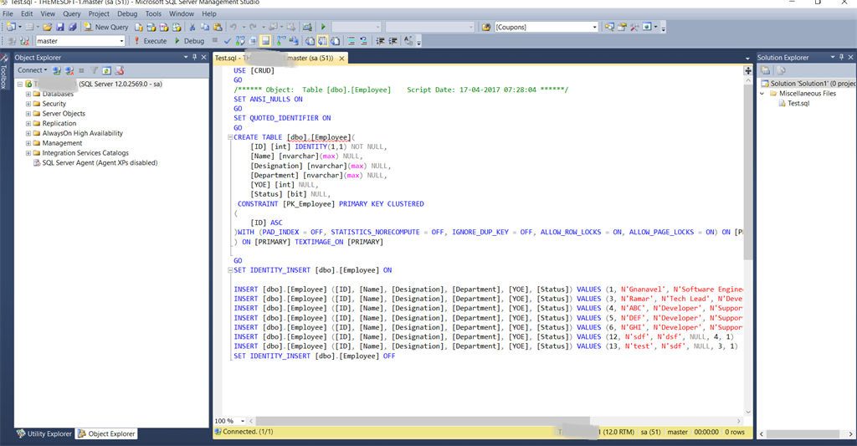Refresh the Object Explorer tree

(106, 70)
